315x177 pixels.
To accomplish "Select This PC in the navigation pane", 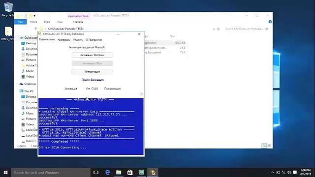I will click(27, 91).
